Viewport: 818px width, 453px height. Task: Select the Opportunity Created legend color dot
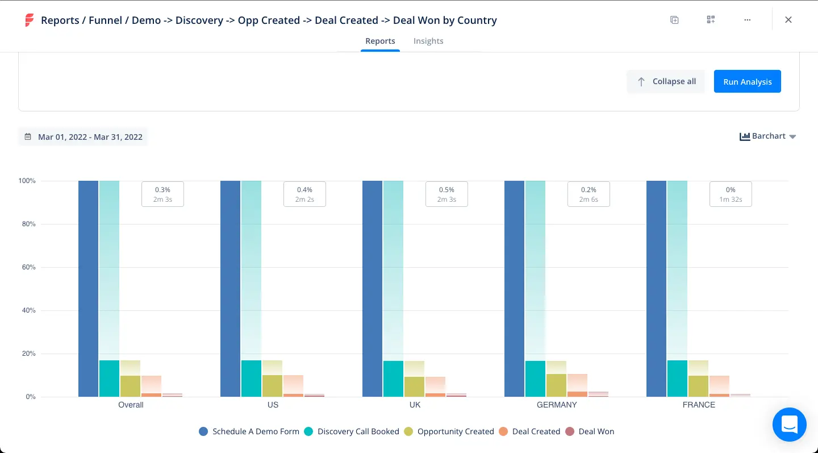tap(408, 431)
